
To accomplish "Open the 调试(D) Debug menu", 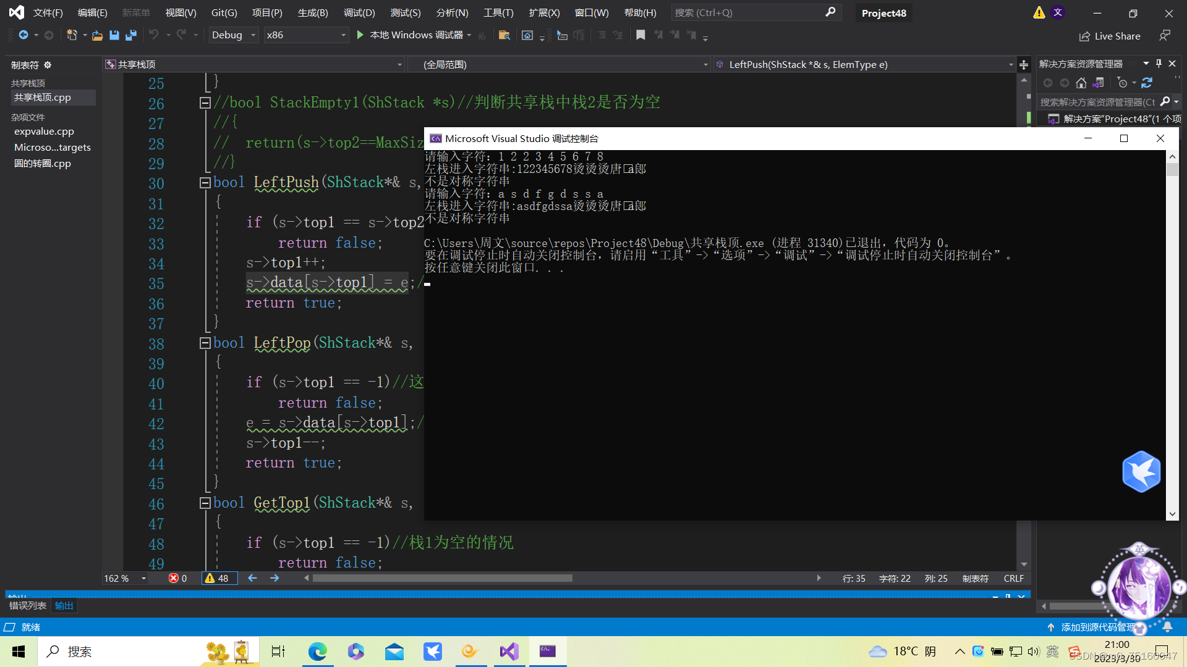I will [x=359, y=12].
